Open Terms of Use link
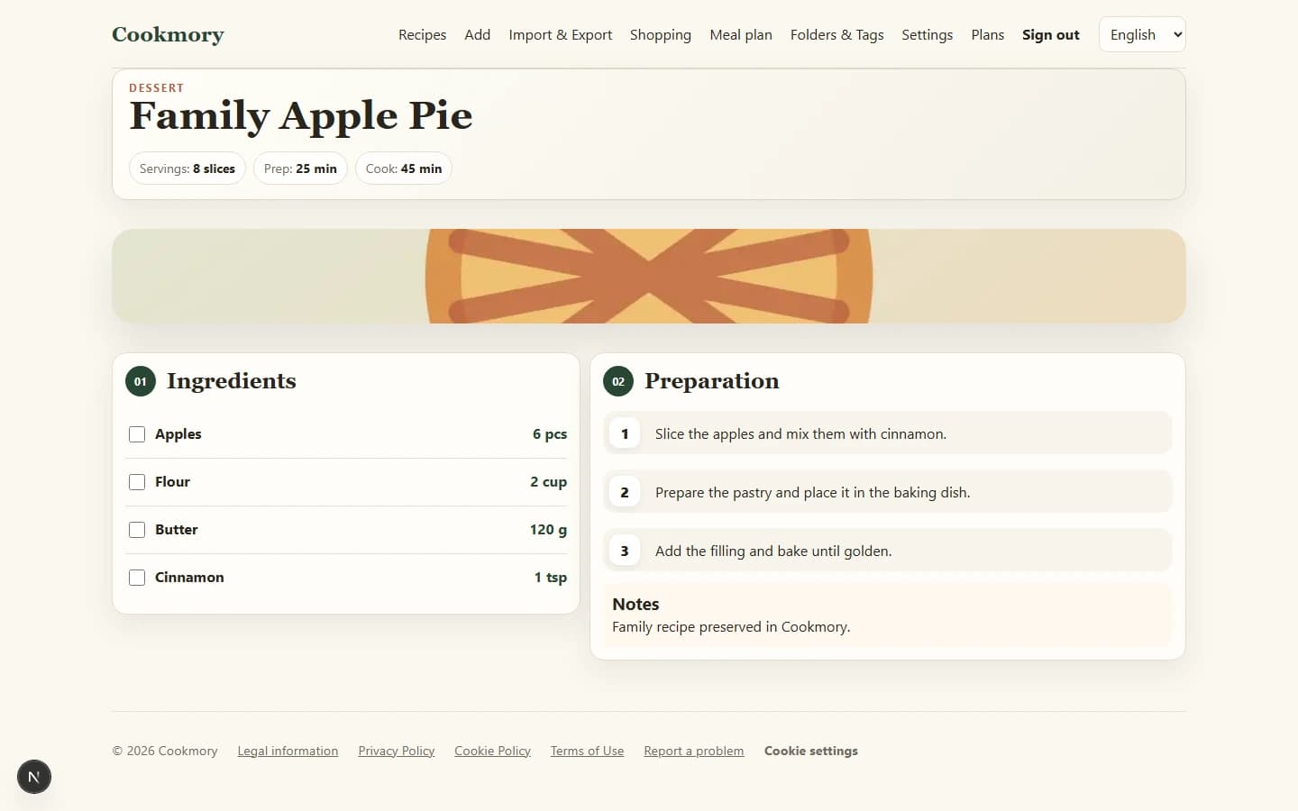Image resolution: width=1298 pixels, height=811 pixels. pyautogui.click(x=587, y=751)
